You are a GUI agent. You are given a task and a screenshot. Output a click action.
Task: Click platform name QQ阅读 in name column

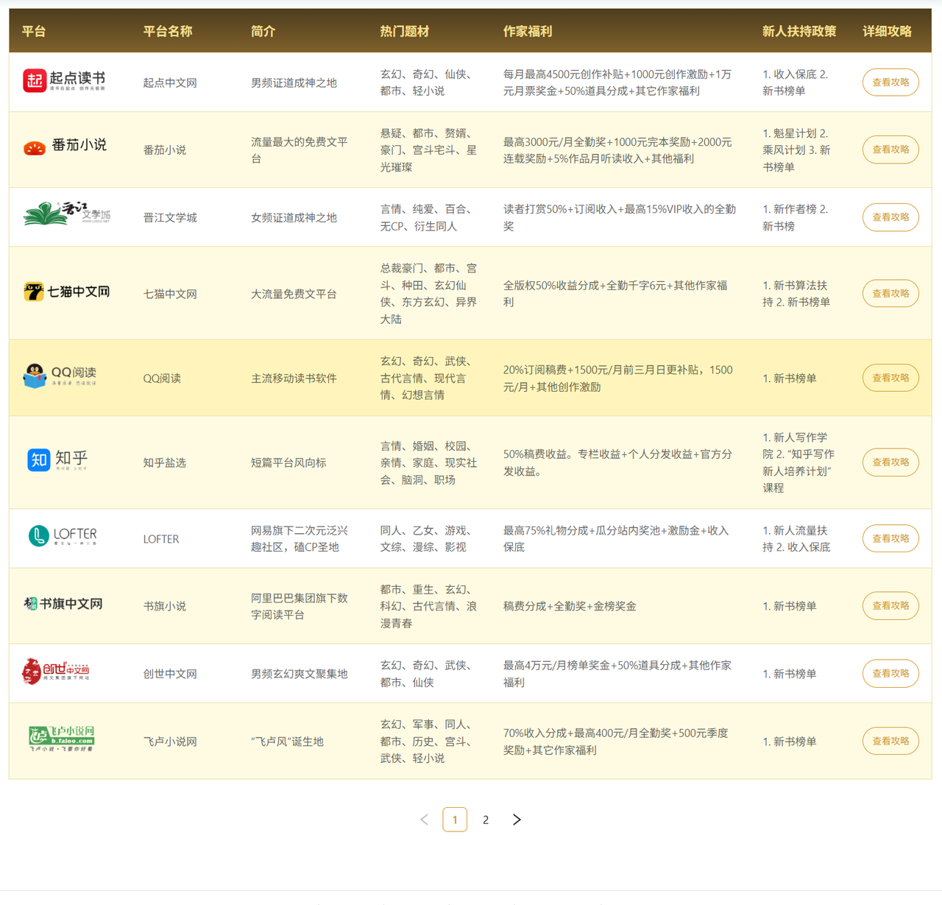(x=162, y=378)
